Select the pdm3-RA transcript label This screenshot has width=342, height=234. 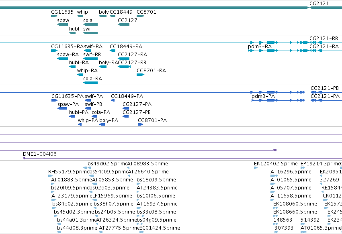tap(260, 47)
